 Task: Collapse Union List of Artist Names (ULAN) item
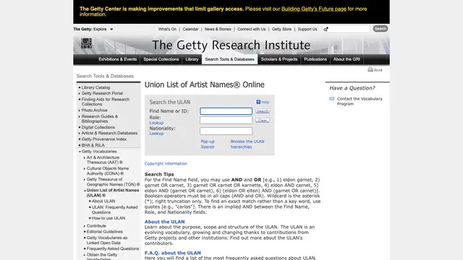pos(85,191)
